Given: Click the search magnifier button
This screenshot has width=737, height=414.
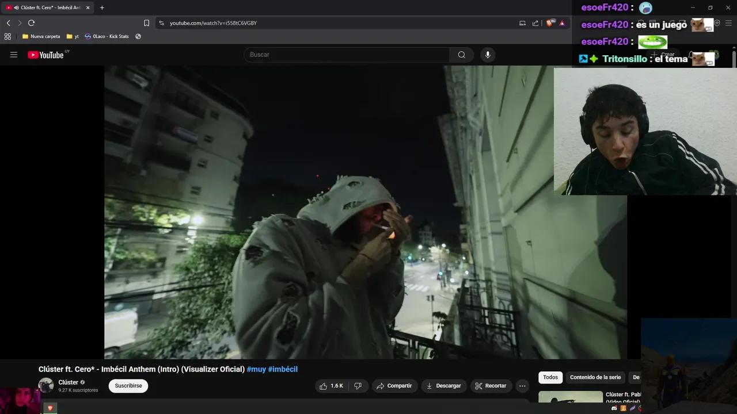Looking at the screenshot, I should click(462, 55).
